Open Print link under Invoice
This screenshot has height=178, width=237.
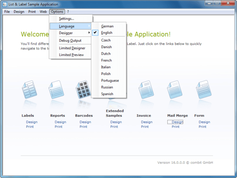click(x=145, y=127)
